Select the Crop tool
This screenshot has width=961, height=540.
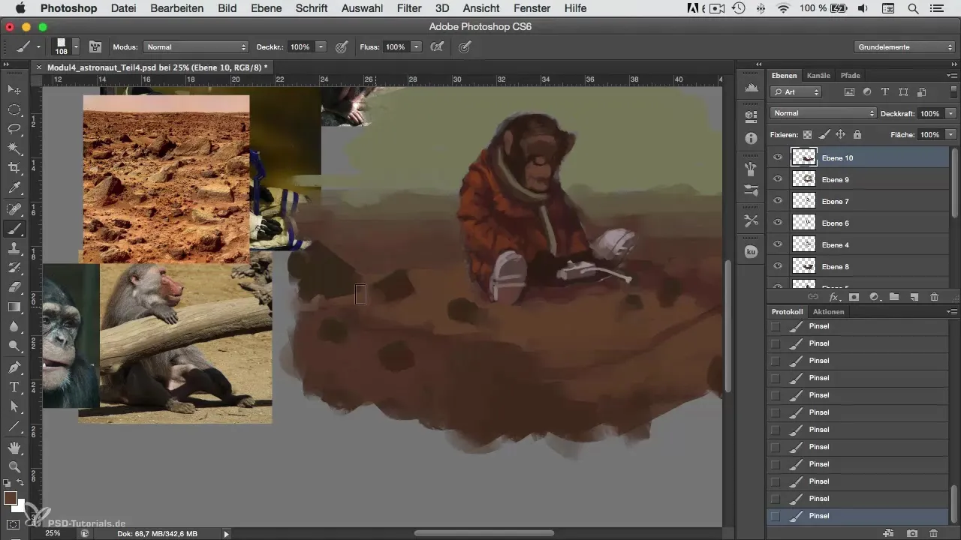[14, 168]
